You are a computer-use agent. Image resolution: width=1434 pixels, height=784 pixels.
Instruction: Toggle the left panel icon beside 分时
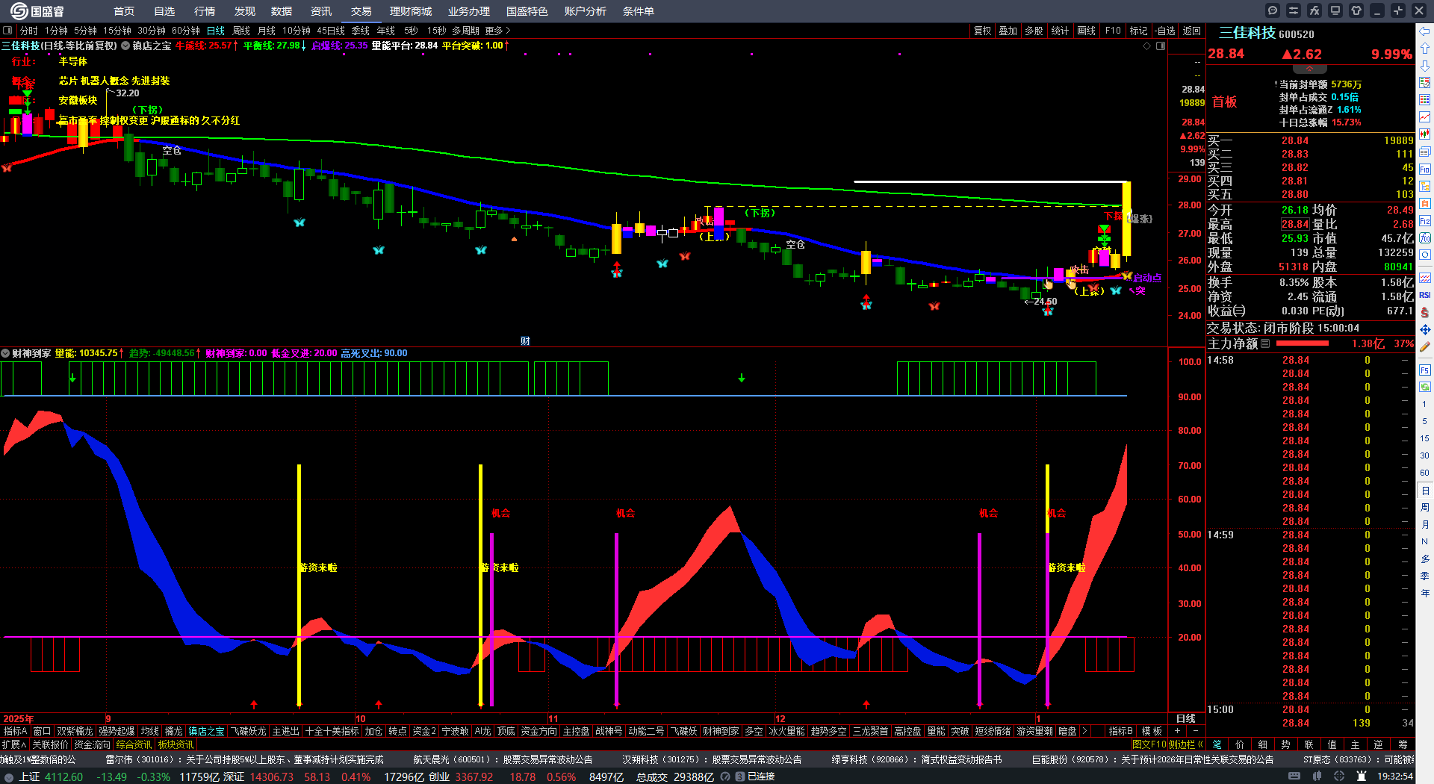pos(8,31)
